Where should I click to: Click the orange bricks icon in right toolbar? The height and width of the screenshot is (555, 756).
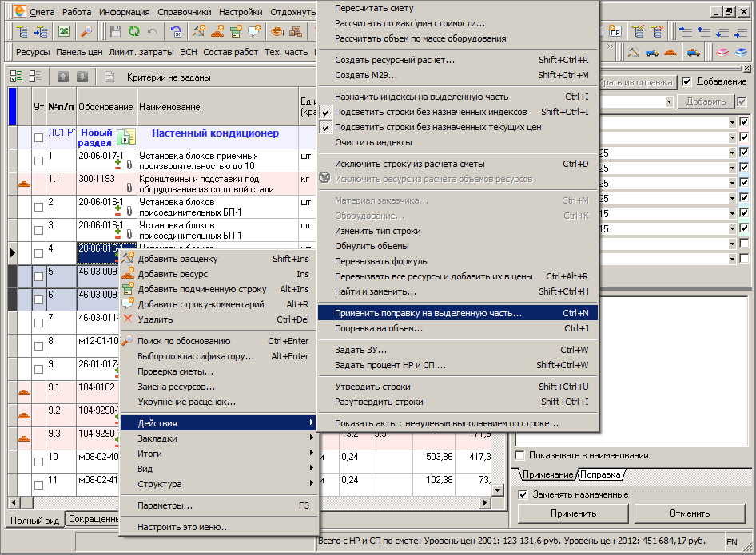[670, 52]
